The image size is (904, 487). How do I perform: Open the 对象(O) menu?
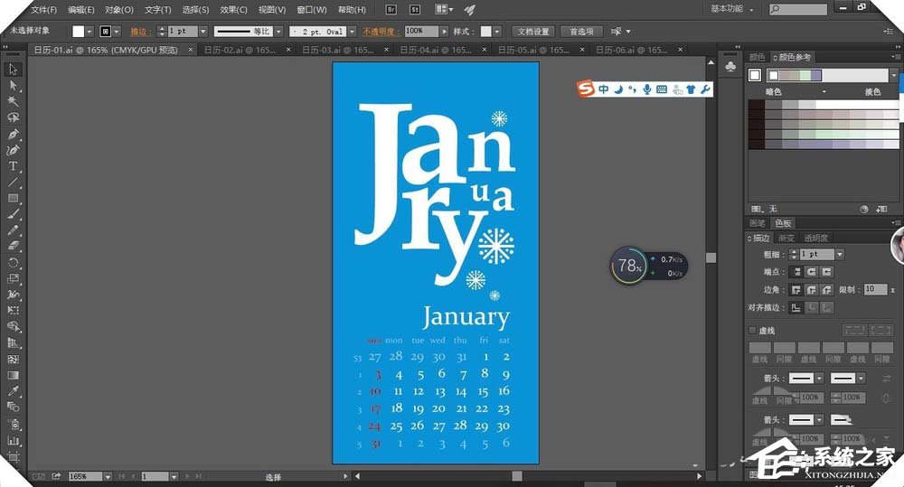pos(119,10)
